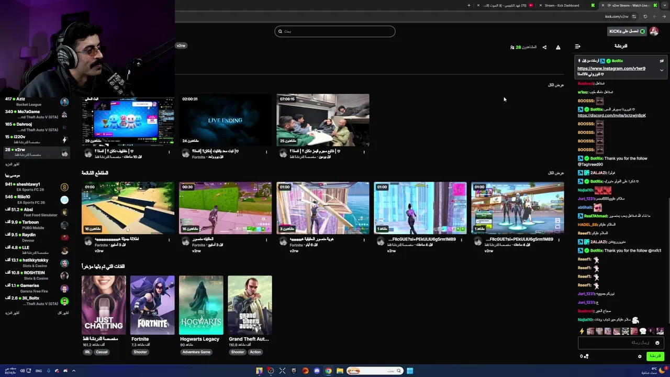Viewport: 670px width, 377px height.
Task: Click the report warning triangle icon
Action: click(x=558, y=47)
